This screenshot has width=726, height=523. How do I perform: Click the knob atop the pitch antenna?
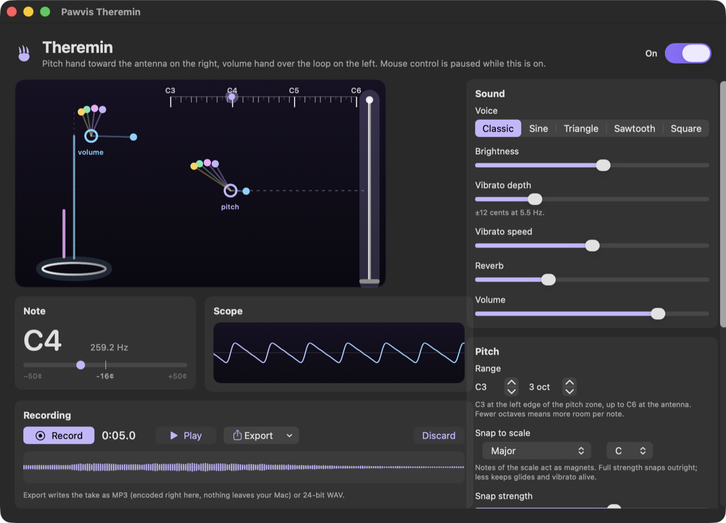click(369, 100)
